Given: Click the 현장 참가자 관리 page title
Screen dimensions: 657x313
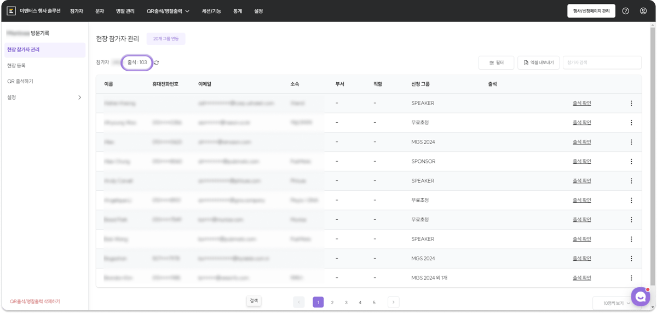Looking at the screenshot, I should click(117, 39).
